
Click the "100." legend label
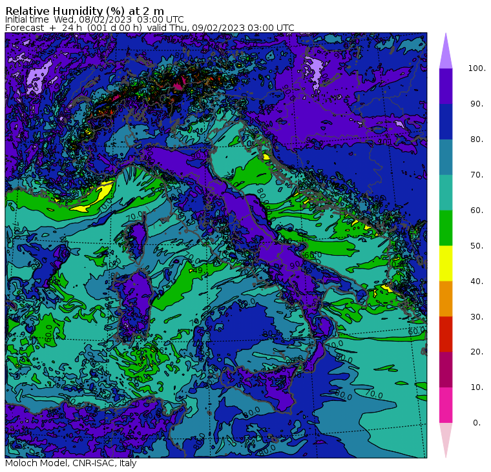click(x=477, y=68)
